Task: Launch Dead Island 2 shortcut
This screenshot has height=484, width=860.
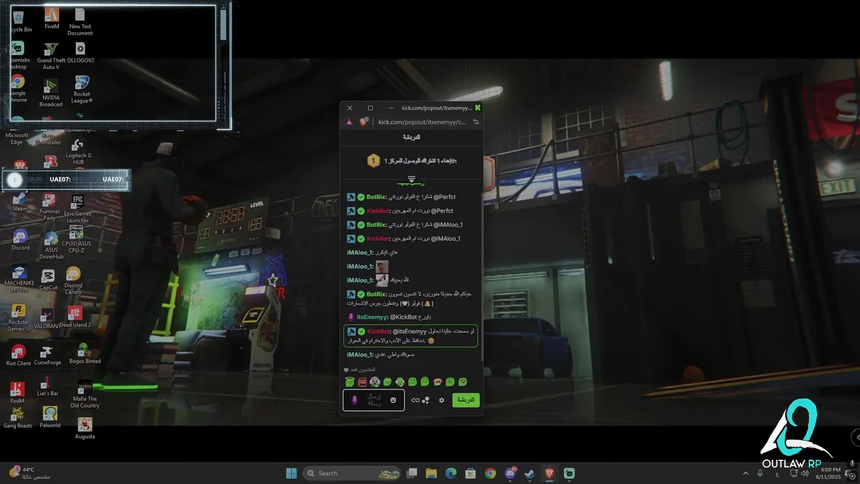Action: tap(75, 317)
